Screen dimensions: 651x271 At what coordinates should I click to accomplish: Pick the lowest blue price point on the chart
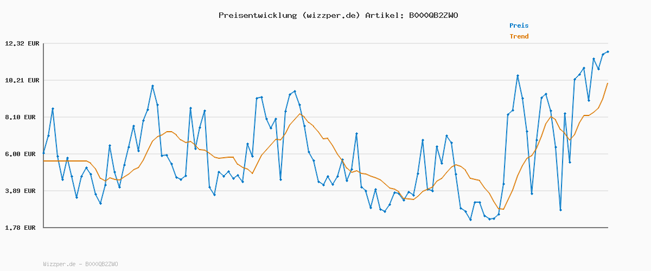pyautogui.click(x=470, y=220)
